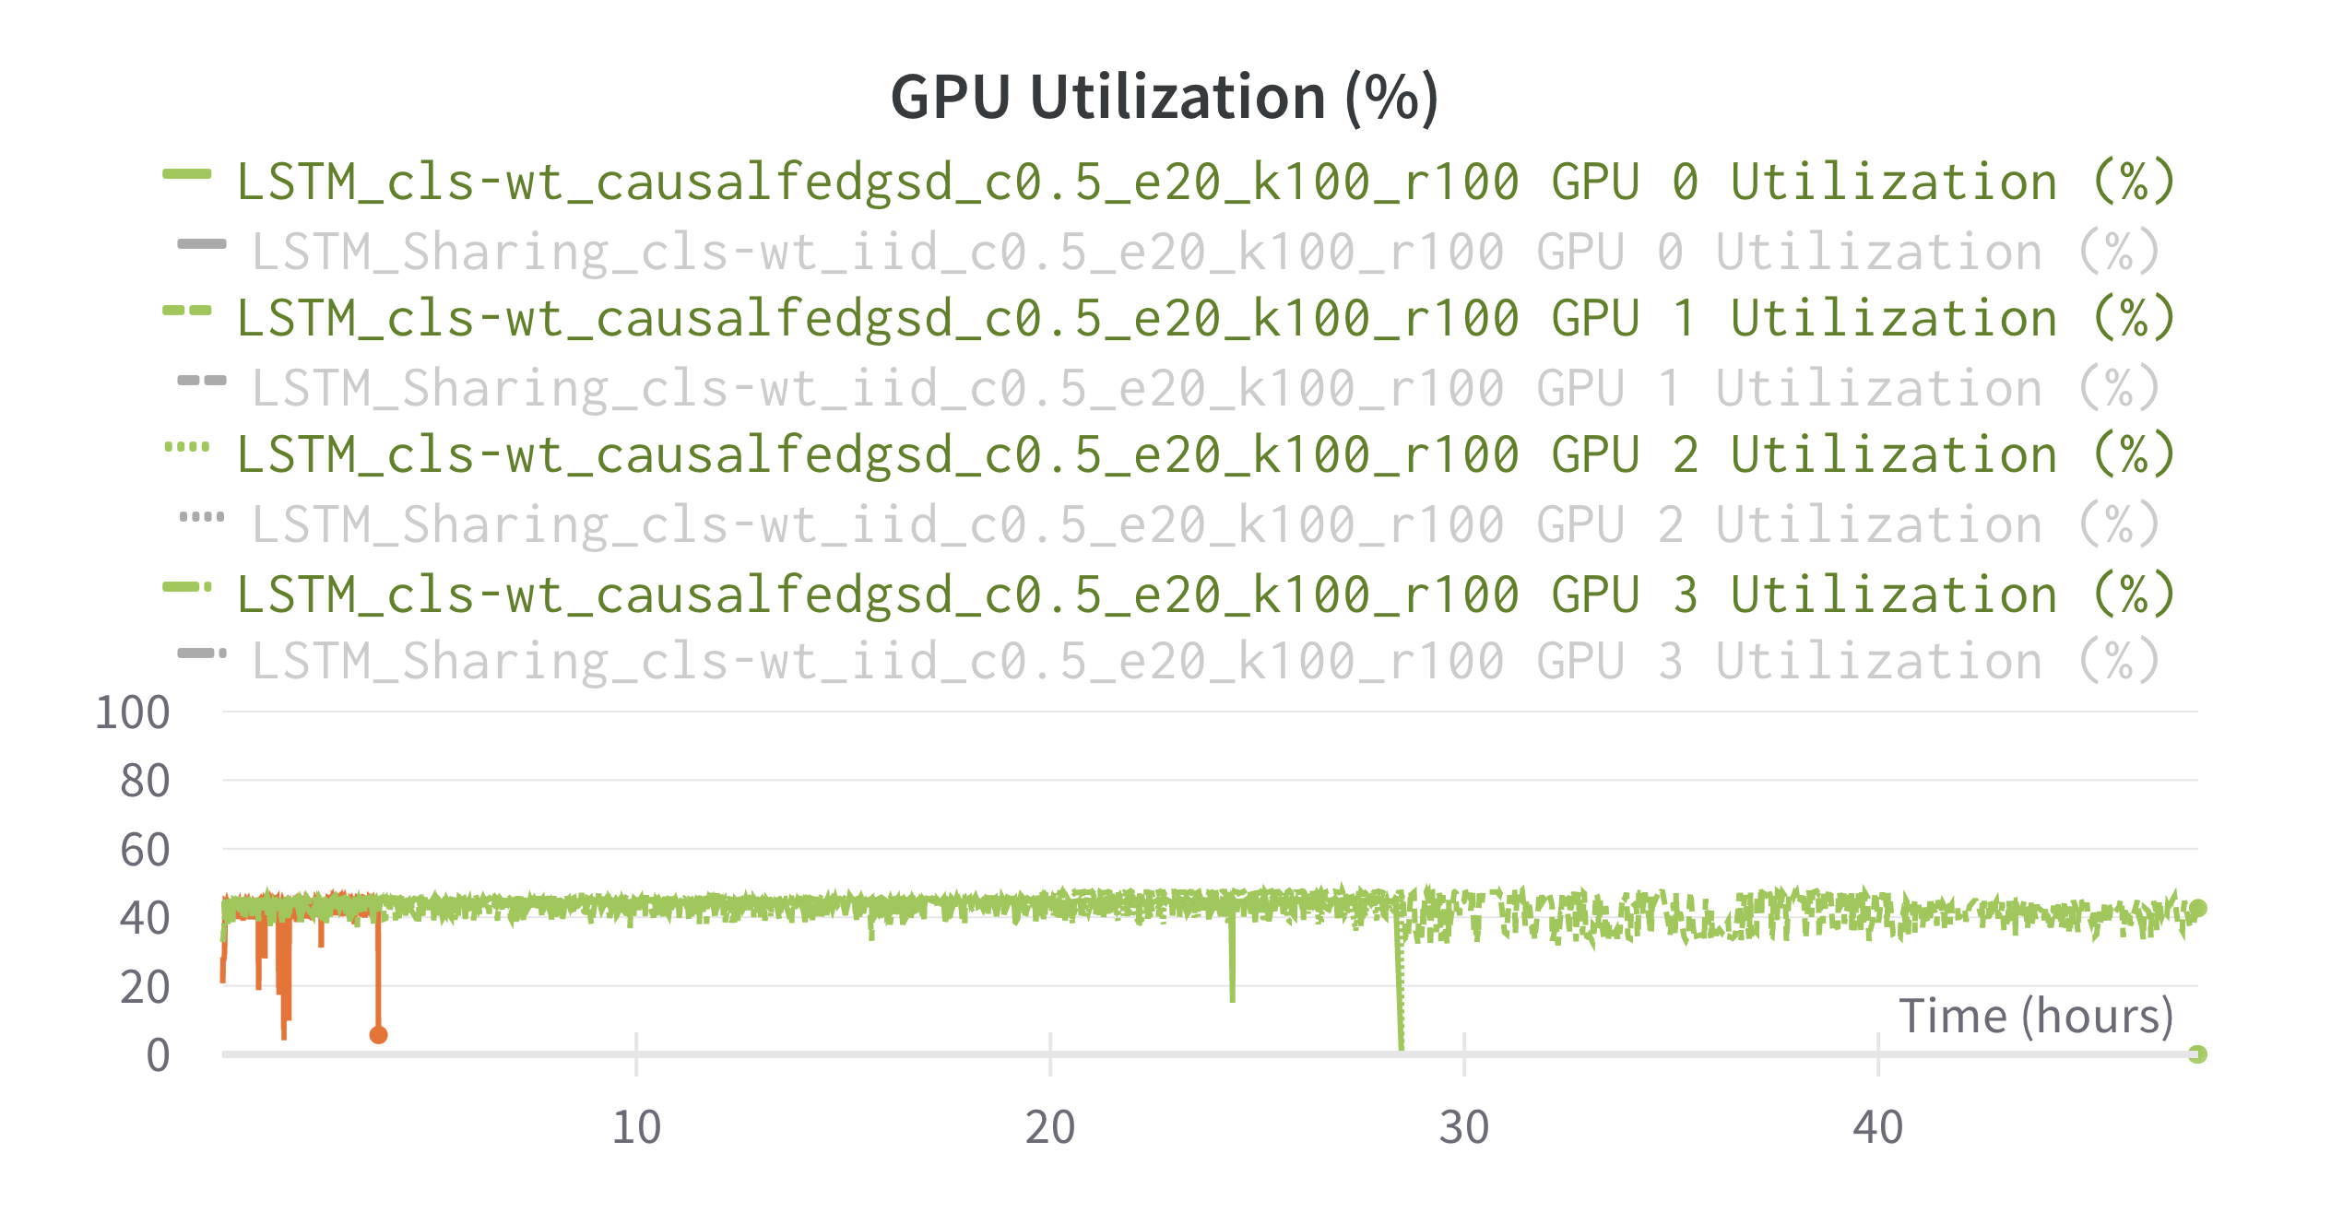This screenshot has width=2331, height=1224.
Task: Click the solid gray LSTM_Sharing GPU 0 legend swatch
Action: [201, 244]
